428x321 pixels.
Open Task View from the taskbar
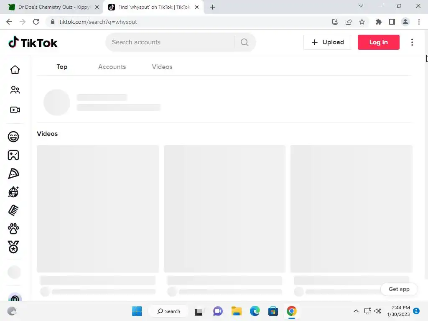199,311
